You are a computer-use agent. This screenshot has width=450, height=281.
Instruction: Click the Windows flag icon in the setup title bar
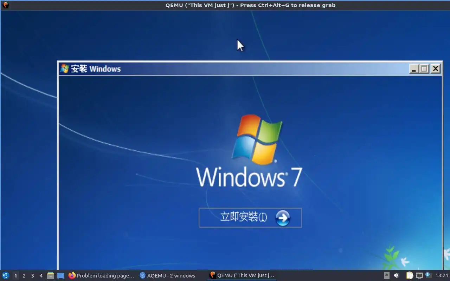coord(64,68)
